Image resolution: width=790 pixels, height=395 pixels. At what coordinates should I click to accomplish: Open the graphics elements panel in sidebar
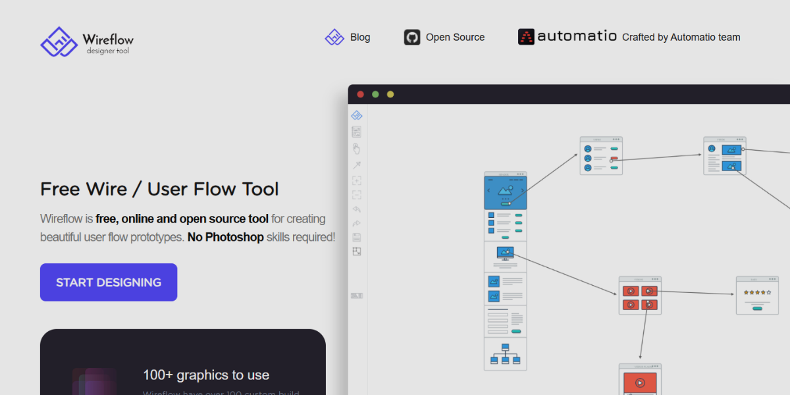pyautogui.click(x=356, y=131)
